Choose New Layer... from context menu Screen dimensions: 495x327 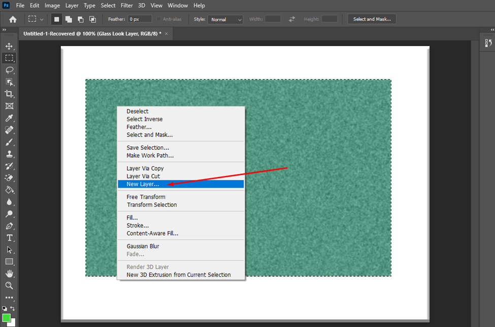click(x=181, y=184)
